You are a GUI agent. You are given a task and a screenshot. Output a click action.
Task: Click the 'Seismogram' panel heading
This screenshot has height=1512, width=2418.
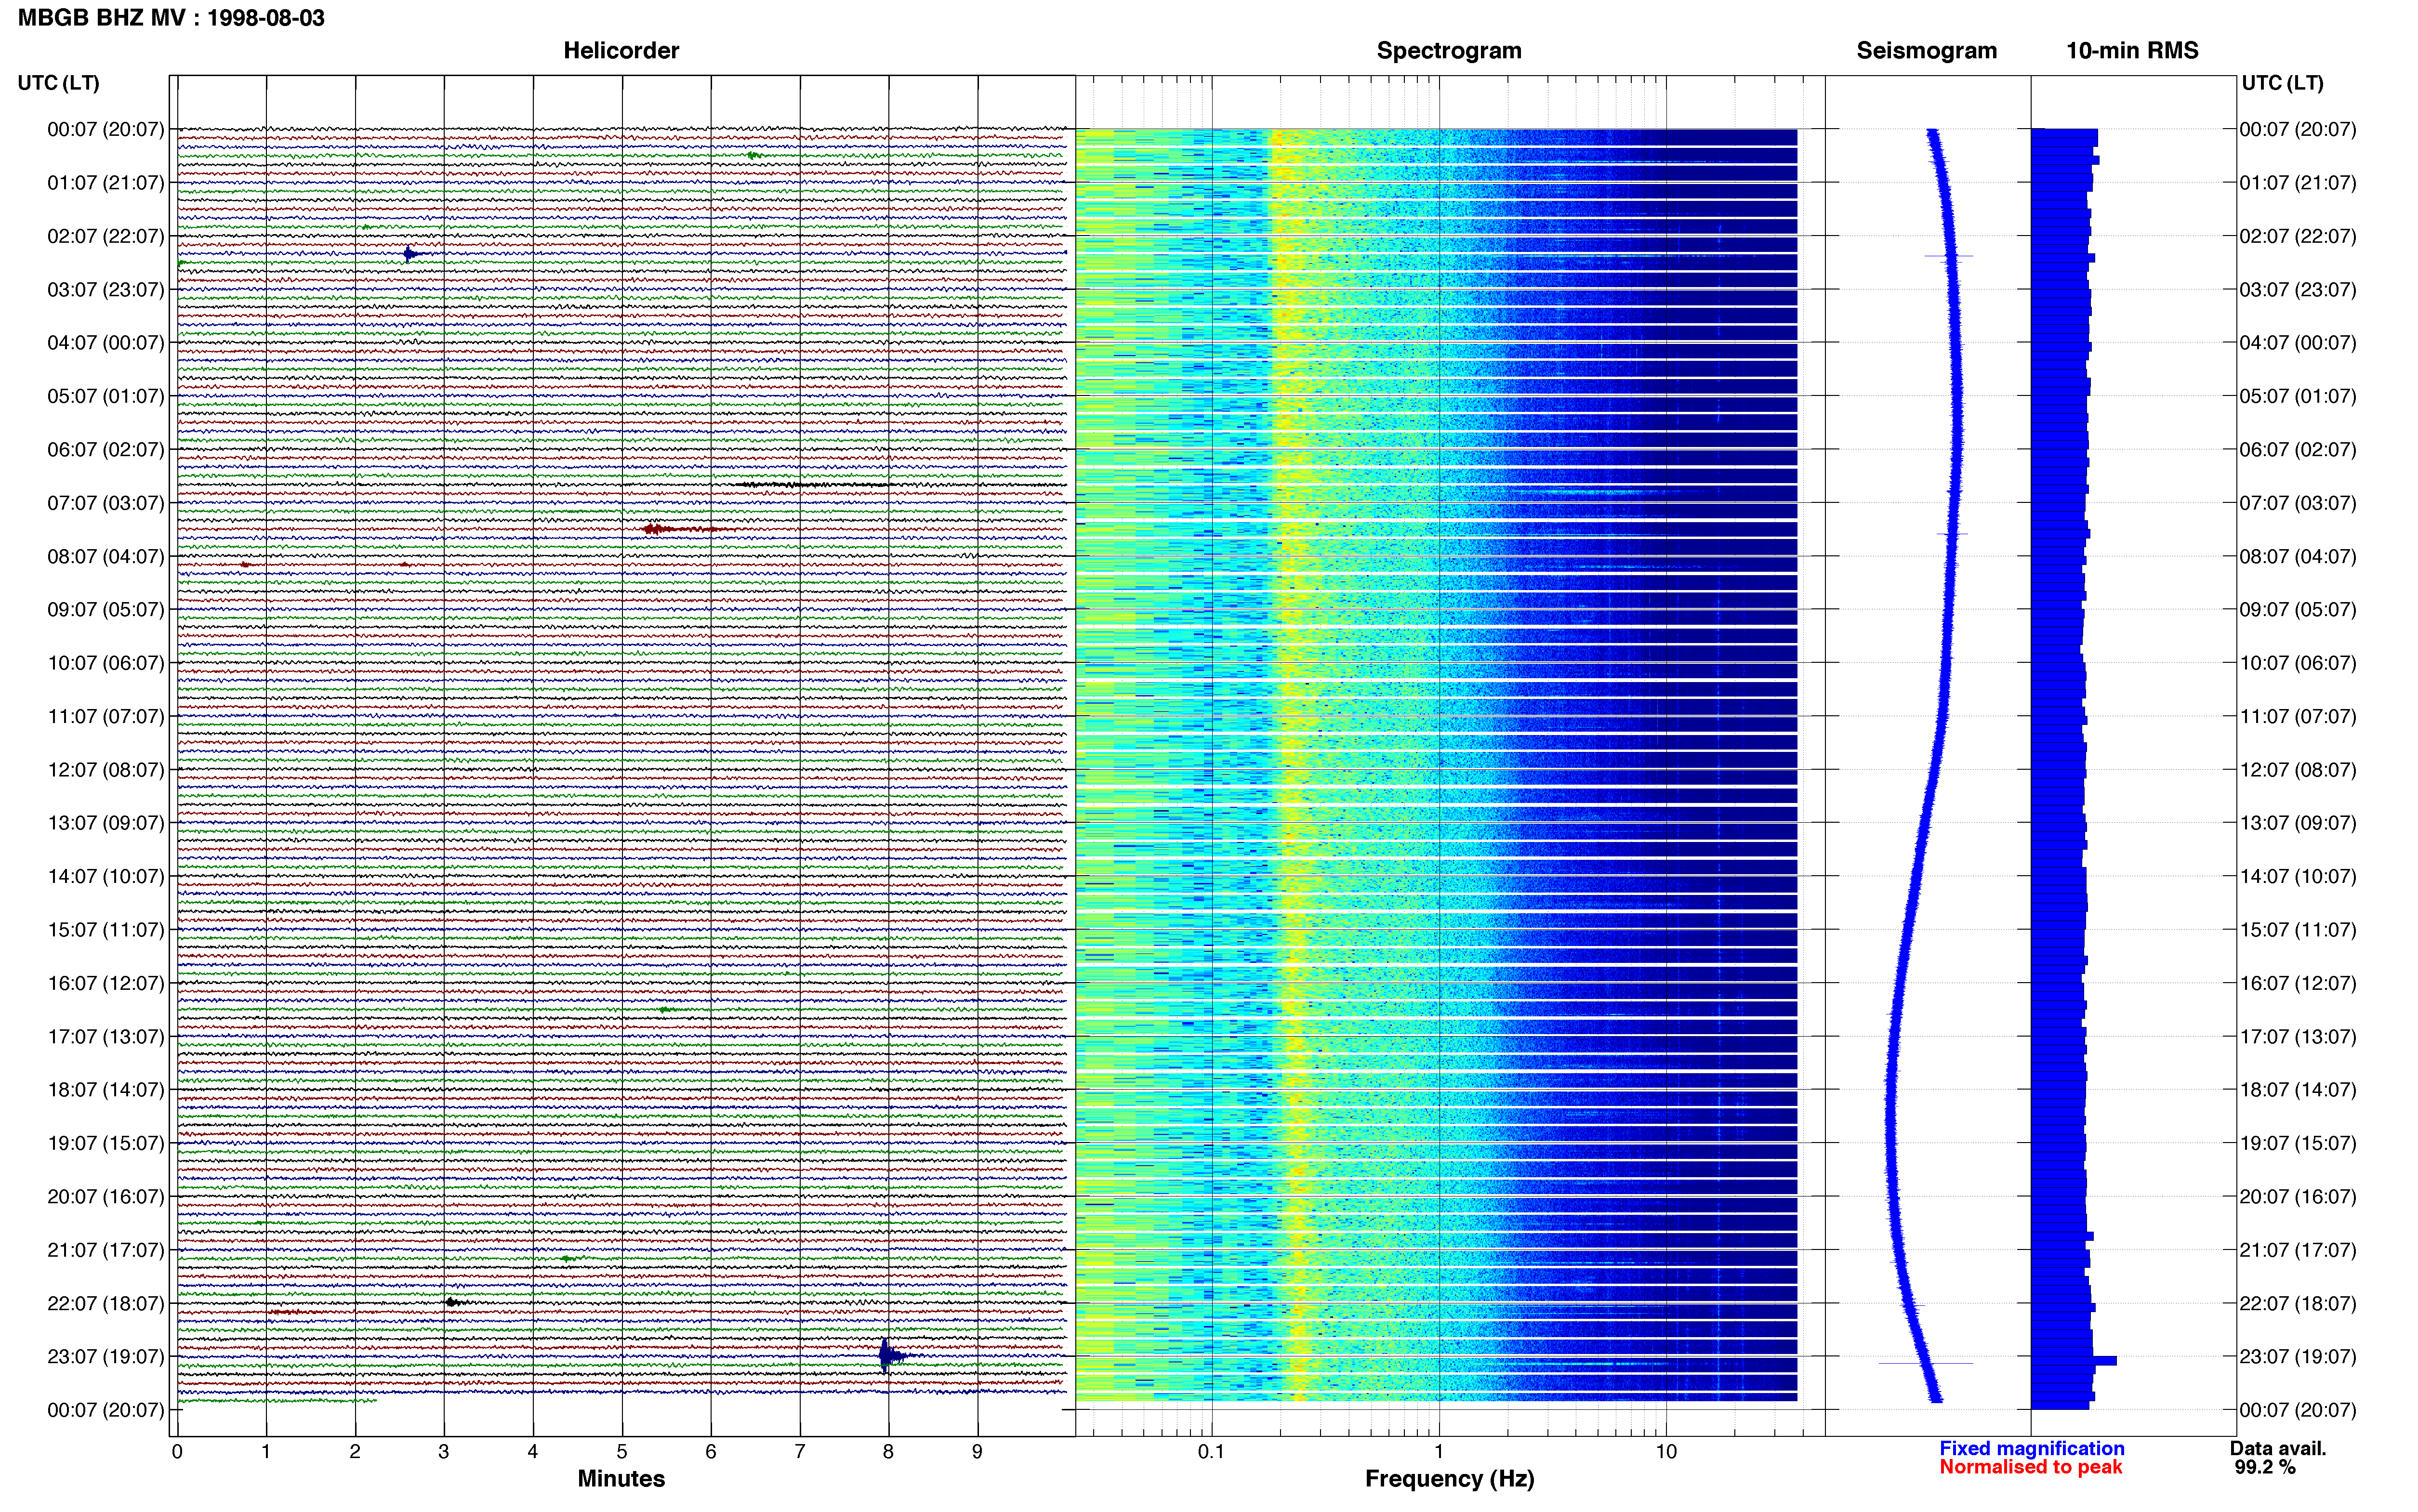click(1926, 51)
